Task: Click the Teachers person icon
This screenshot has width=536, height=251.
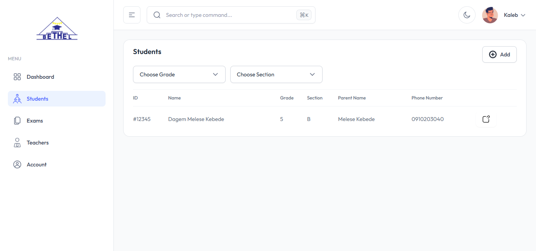Action: 17,143
